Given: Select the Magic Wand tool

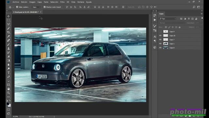Looking at the screenshot, I should click(x=8, y=28).
